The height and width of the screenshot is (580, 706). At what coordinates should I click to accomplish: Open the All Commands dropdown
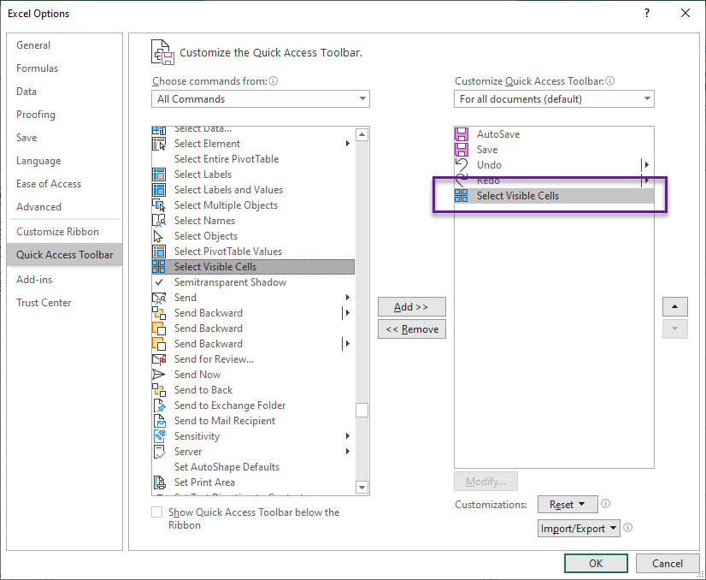(260, 99)
